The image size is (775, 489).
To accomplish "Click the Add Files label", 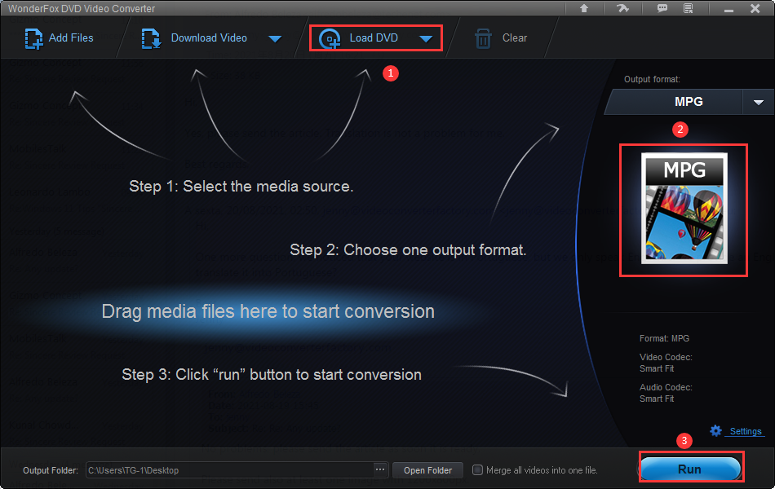I will [71, 38].
